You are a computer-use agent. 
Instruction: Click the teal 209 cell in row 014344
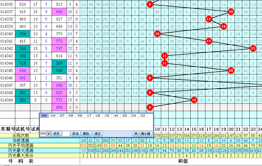[59, 63]
